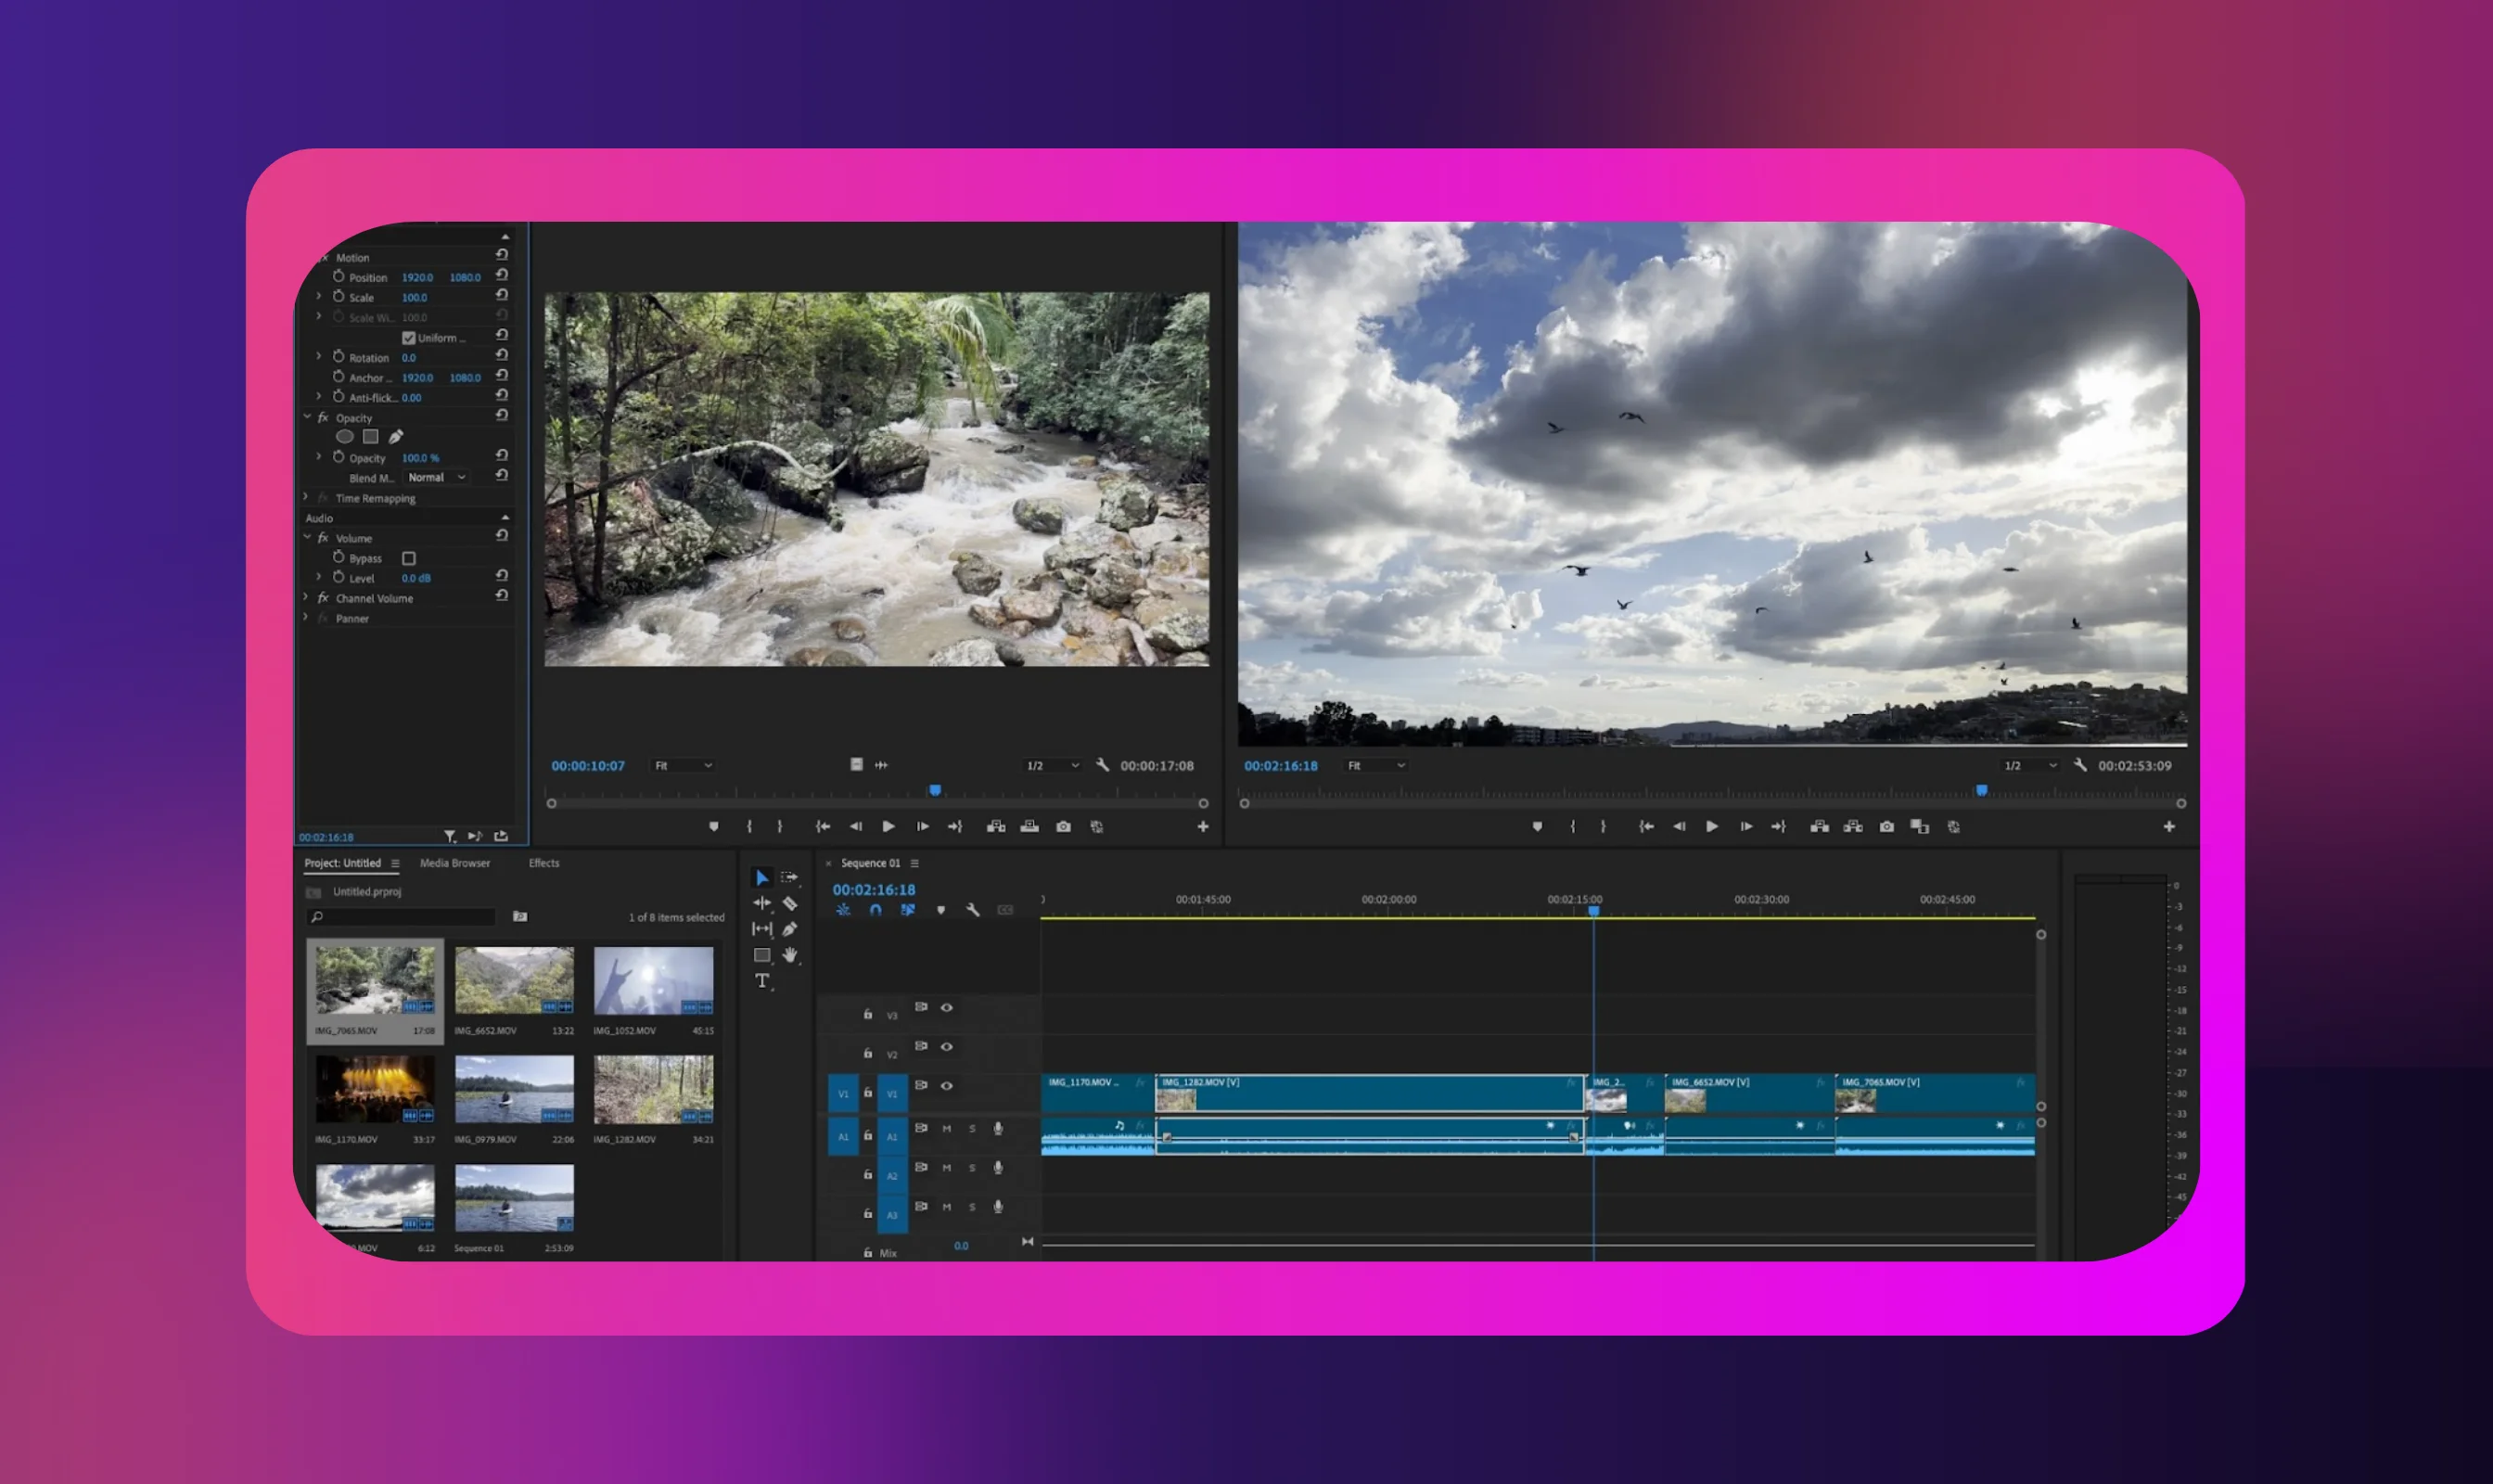Mute audio track A1
This screenshot has width=2493, height=1484.
point(946,1129)
